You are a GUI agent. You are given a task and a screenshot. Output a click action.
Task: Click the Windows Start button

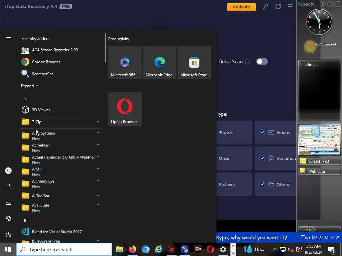click(8, 249)
